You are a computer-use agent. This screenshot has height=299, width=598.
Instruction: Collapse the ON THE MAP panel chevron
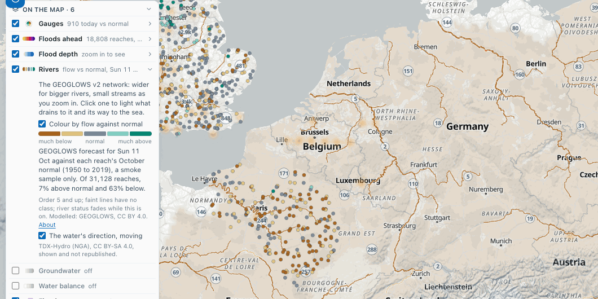click(149, 9)
